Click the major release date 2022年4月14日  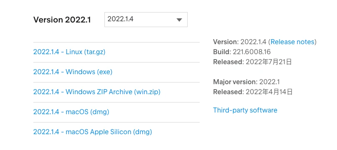pyautogui.click(x=269, y=92)
